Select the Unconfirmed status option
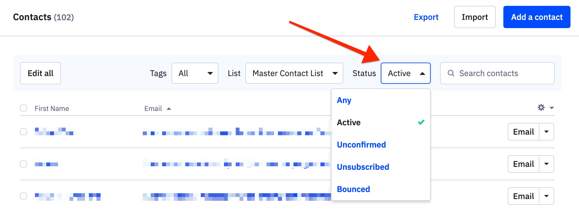The height and width of the screenshot is (209, 579). point(361,145)
